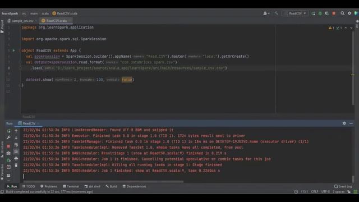This screenshot has height=202, width=359.
Task: Click ReadCSV.scala breadcrumb in navigation bar
Action: pos(65,13)
